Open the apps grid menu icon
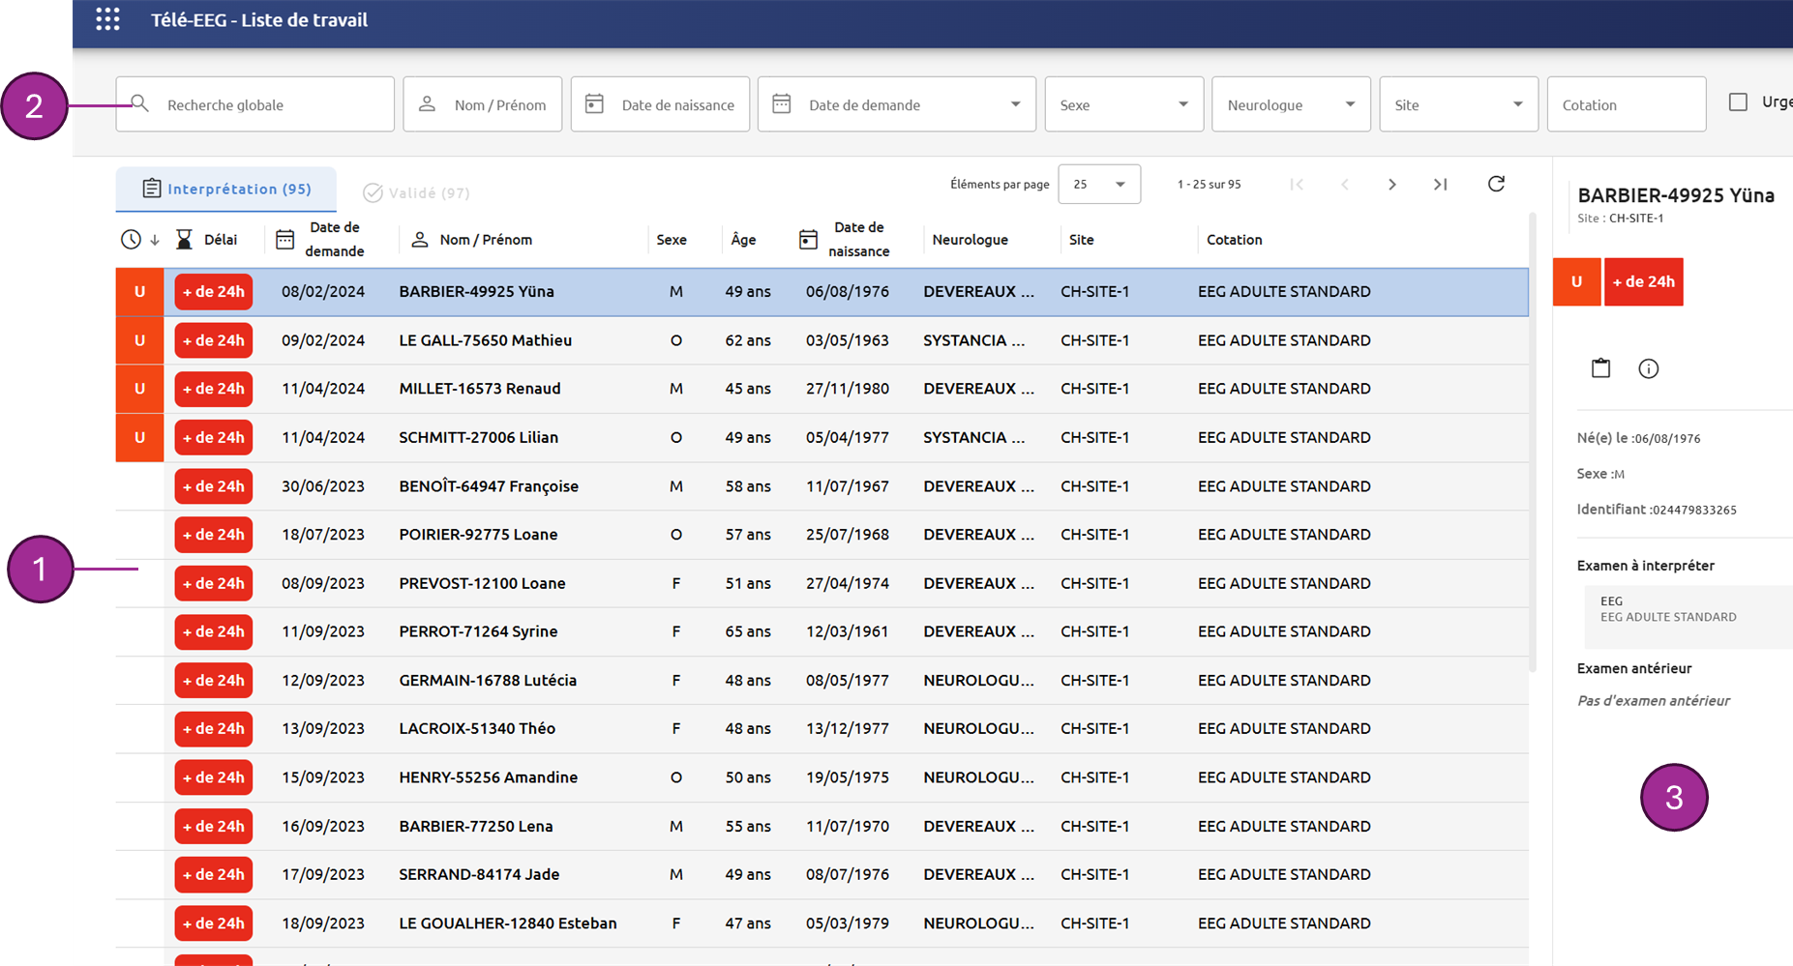The width and height of the screenshot is (1793, 966). point(107,19)
